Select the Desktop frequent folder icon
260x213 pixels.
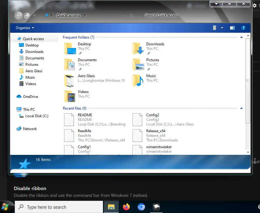(70, 49)
